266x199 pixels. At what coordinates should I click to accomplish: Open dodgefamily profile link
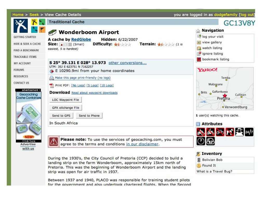pos(226,15)
